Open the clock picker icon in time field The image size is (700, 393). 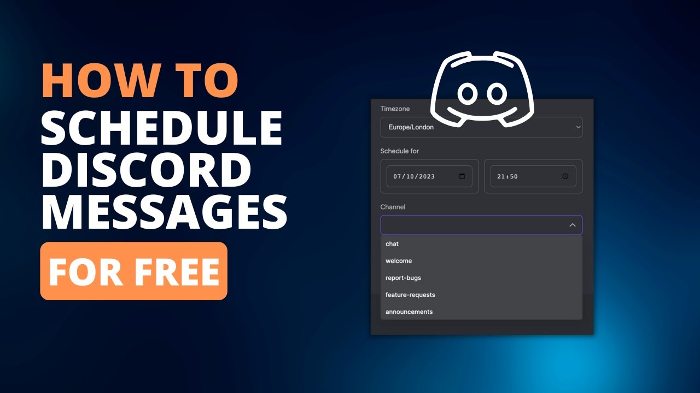click(565, 176)
